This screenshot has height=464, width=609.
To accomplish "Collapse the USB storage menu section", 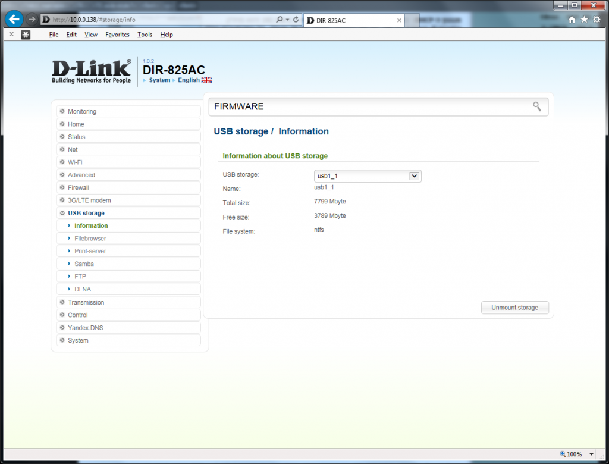I will point(86,213).
